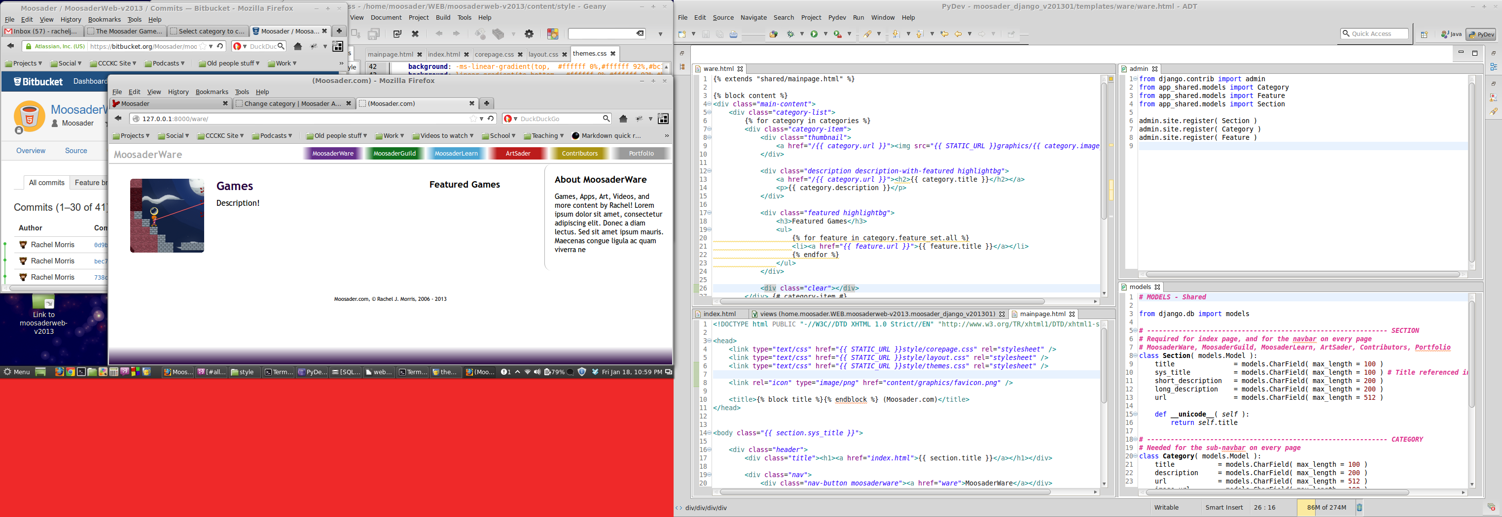Image resolution: width=1502 pixels, height=517 pixels.
Task: Bookmark page using the star in URL bar
Action: pos(473,119)
